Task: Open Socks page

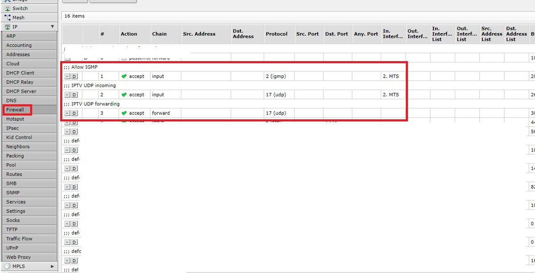Action: point(29,220)
